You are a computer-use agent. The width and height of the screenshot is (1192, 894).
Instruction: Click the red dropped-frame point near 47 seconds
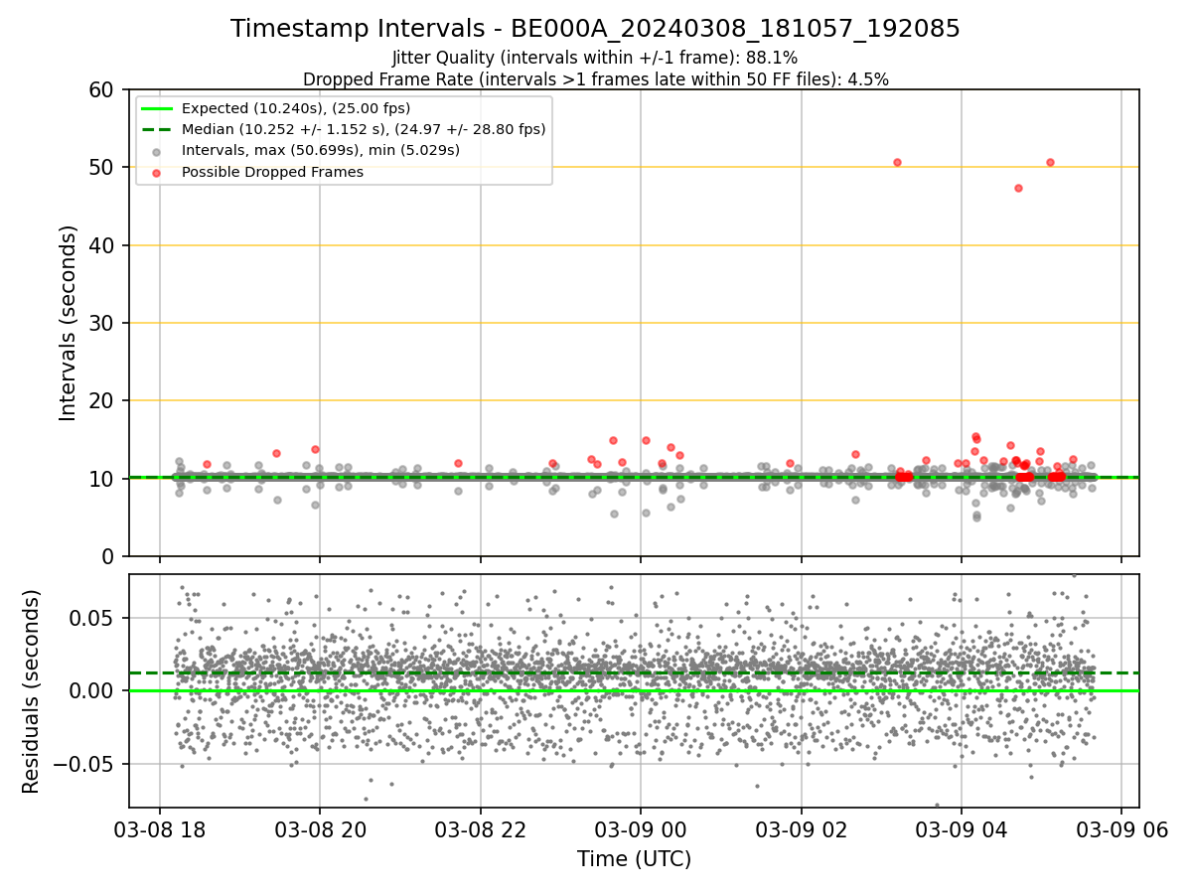pos(1018,188)
